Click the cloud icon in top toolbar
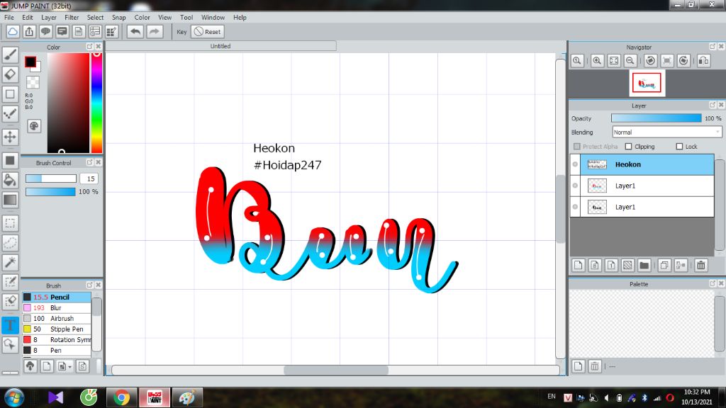The height and width of the screenshot is (408, 726). 13,31
